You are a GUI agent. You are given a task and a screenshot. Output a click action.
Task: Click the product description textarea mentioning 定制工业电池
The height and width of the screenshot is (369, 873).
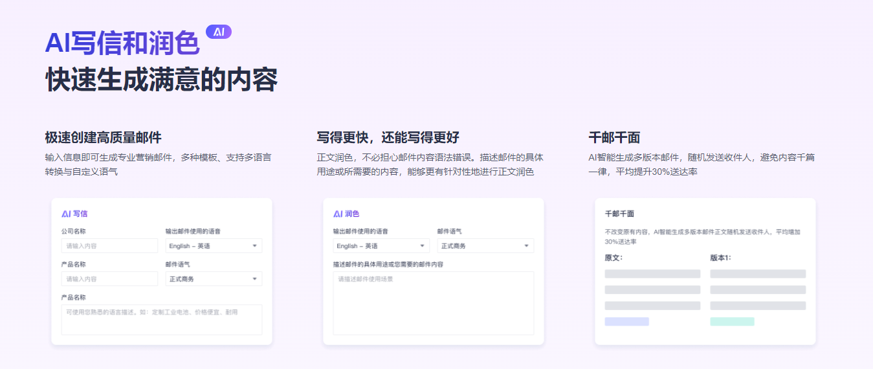(x=161, y=319)
